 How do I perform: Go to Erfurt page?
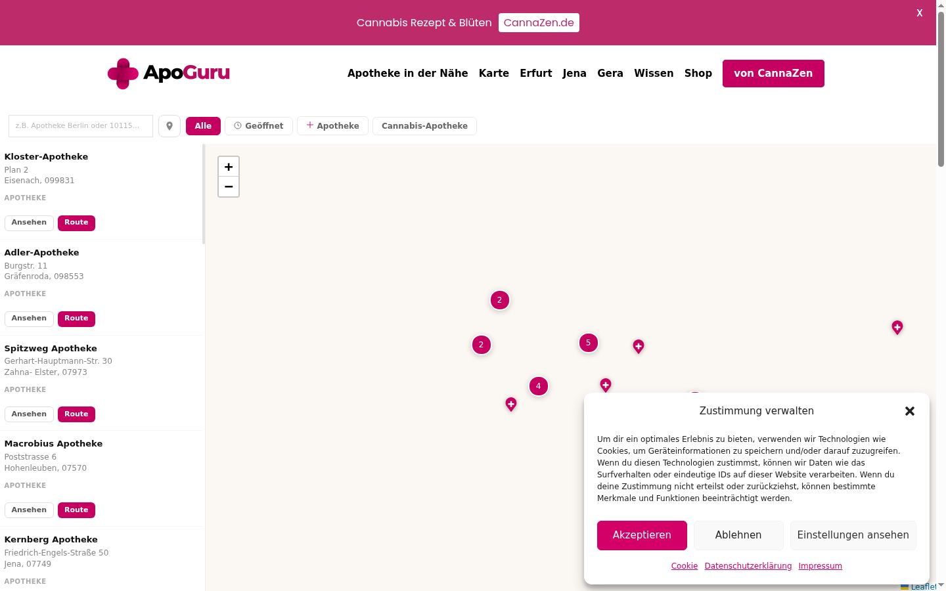(x=536, y=74)
